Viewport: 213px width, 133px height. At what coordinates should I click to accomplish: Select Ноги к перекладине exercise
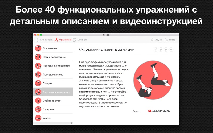point(53,57)
